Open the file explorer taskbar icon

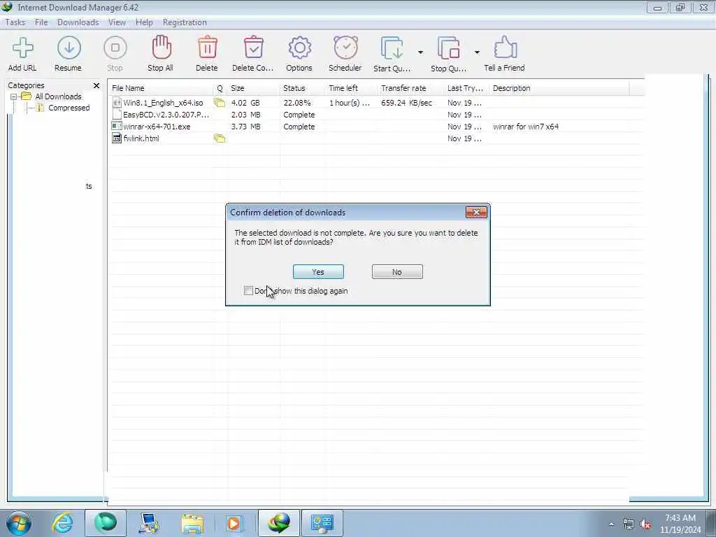point(192,523)
